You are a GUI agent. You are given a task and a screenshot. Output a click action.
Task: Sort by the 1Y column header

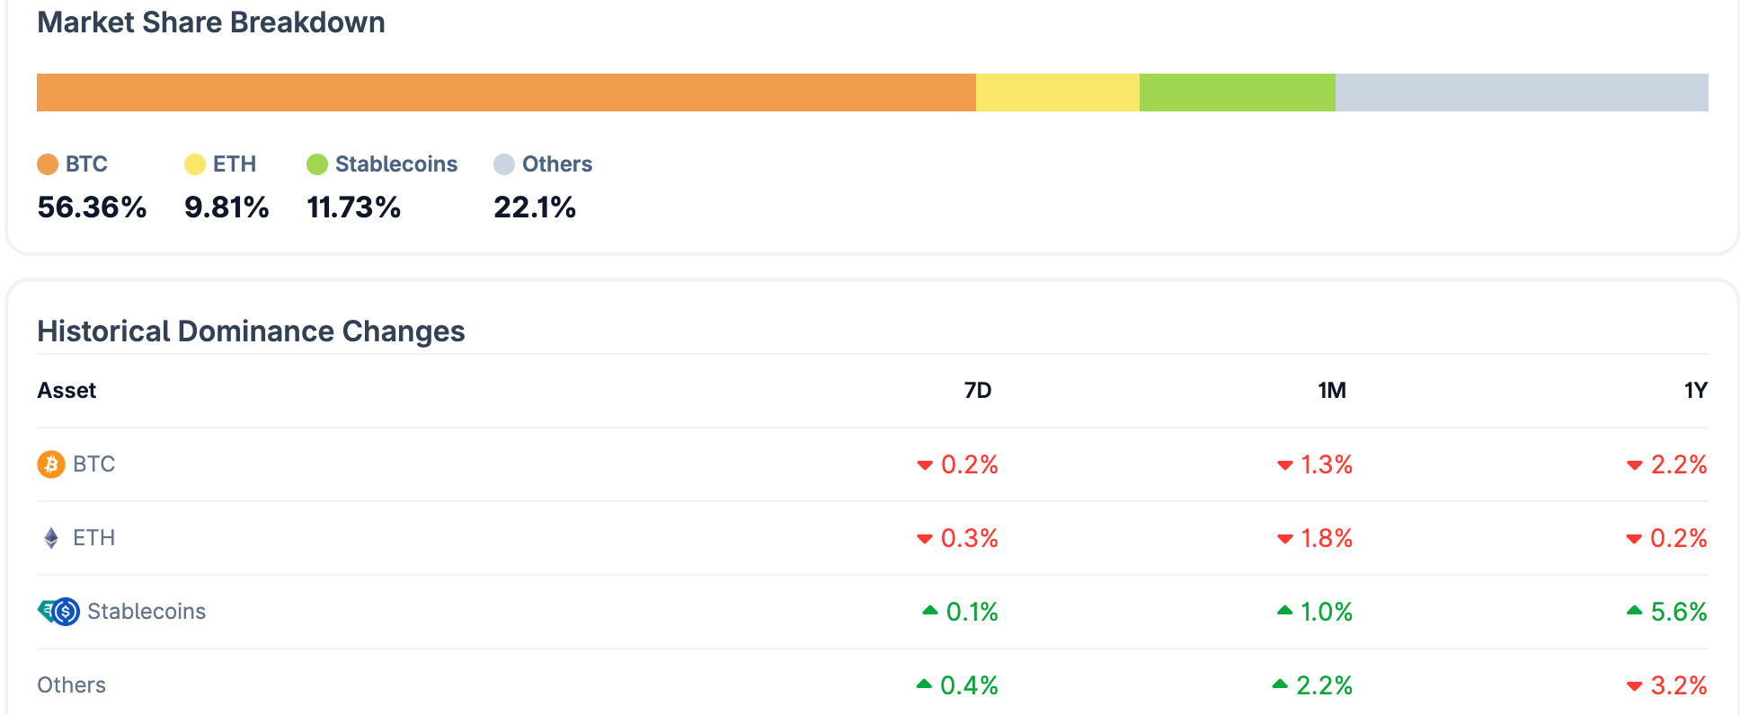pyautogui.click(x=1695, y=391)
